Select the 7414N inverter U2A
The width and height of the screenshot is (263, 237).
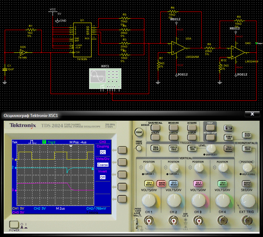[x=23, y=52]
